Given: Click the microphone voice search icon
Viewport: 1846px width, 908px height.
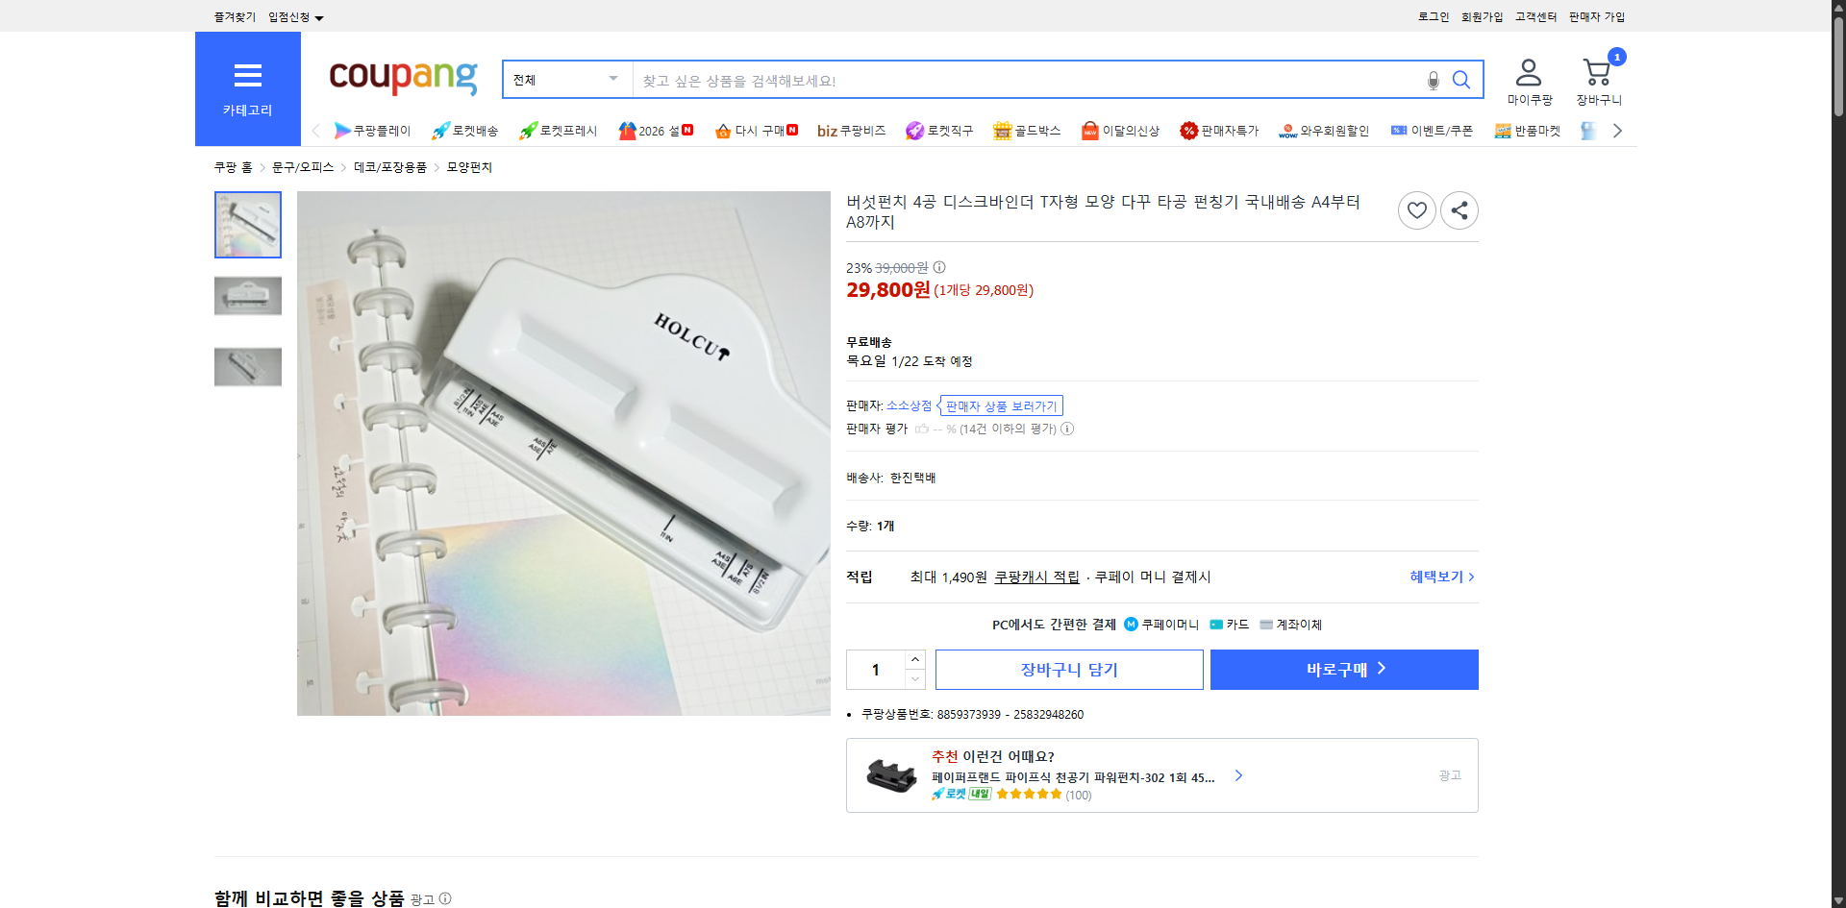Looking at the screenshot, I should pyautogui.click(x=1433, y=80).
